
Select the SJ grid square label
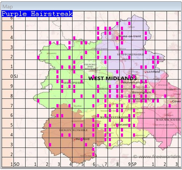(16, 76)
